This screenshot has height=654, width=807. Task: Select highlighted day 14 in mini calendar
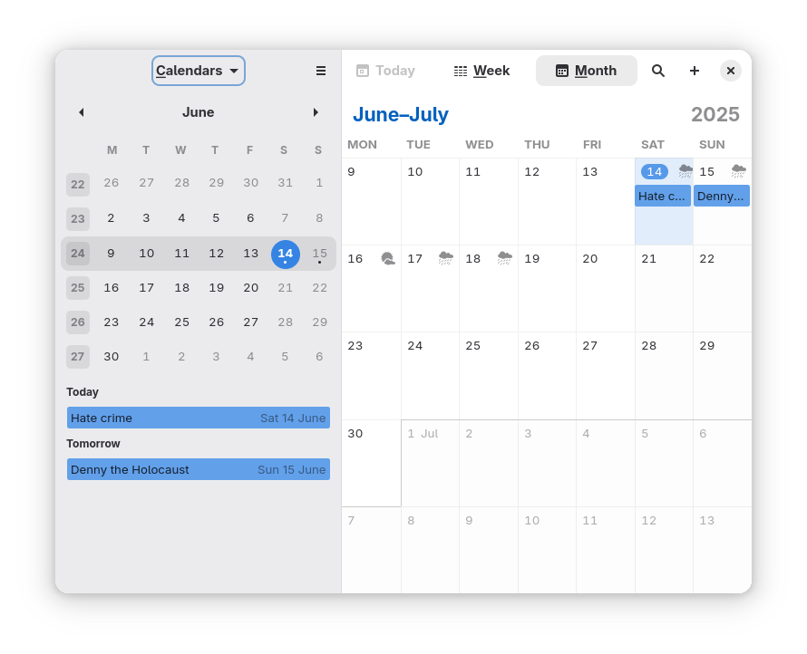point(285,254)
